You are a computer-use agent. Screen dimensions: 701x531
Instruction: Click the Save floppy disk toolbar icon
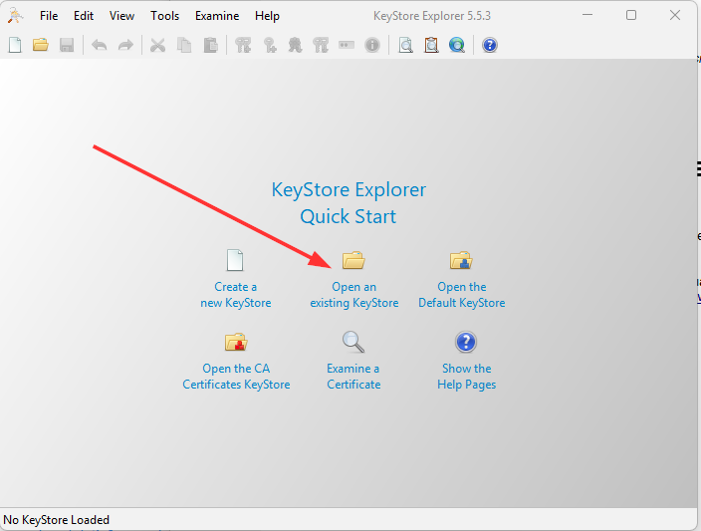[67, 45]
